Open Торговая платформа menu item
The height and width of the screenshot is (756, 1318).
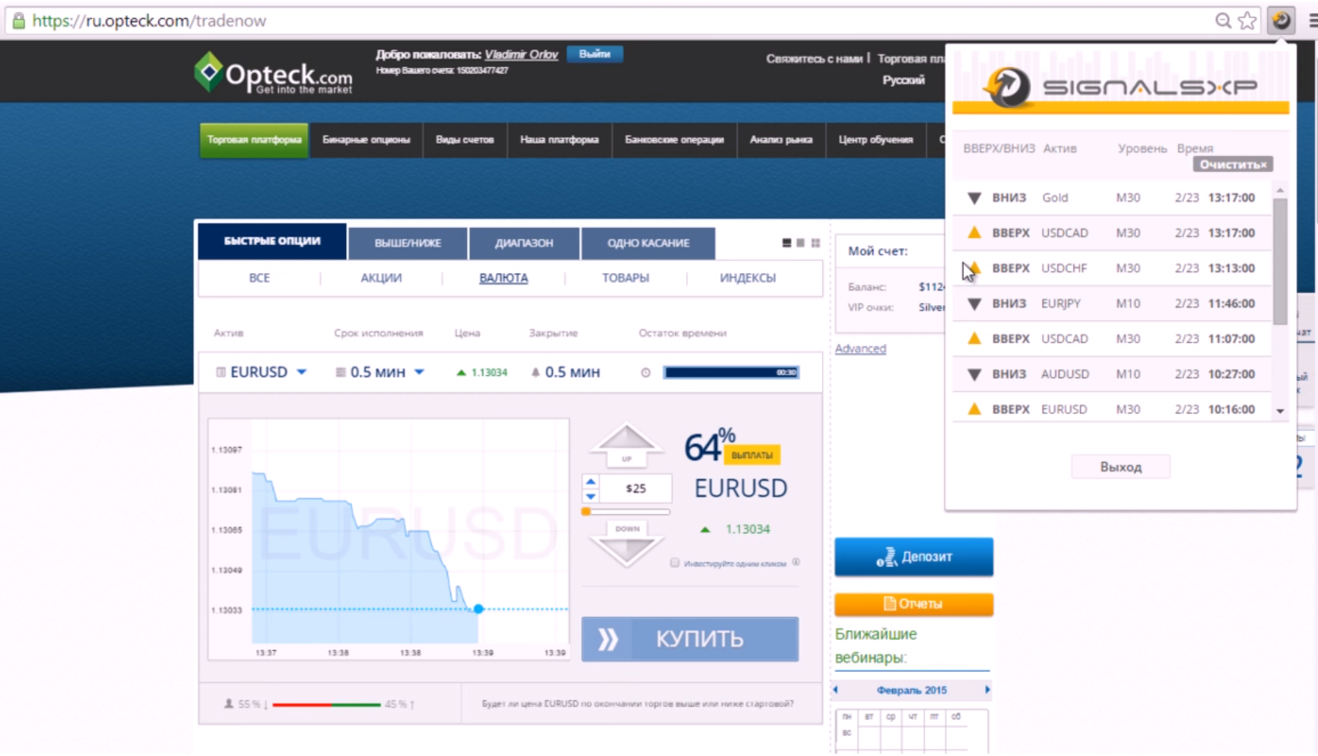click(x=254, y=140)
